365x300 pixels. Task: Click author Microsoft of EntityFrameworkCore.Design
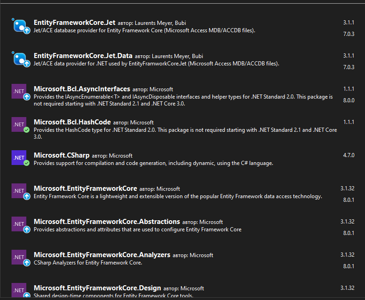tap(192, 288)
